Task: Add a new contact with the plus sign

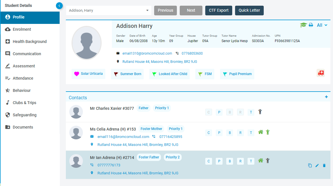Action: click(326, 97)
